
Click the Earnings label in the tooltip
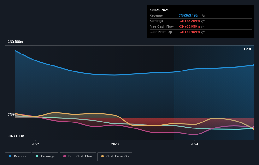click(156, 21)
